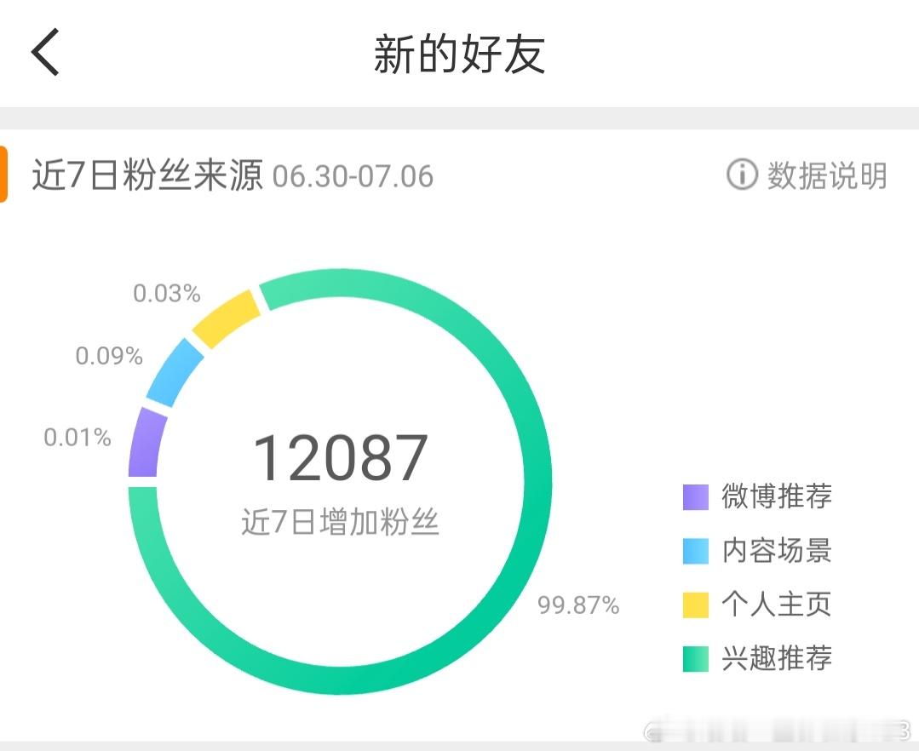The image size is (919, 751).
Task: Click the 近7日粉丝来源 heading
Action: 147,175
